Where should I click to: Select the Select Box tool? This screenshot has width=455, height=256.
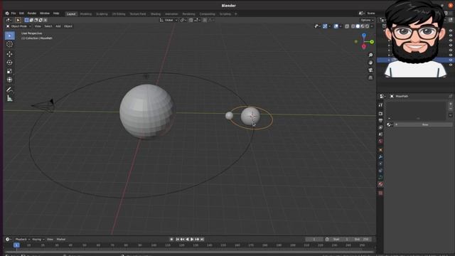click(9, 36)
